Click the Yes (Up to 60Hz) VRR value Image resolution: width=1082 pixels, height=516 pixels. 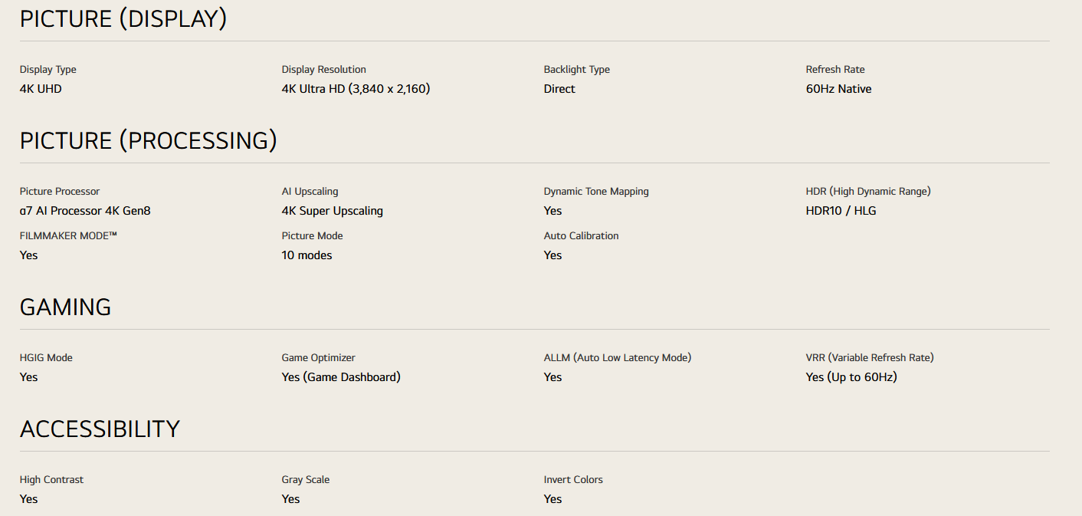tap(851, 377)
